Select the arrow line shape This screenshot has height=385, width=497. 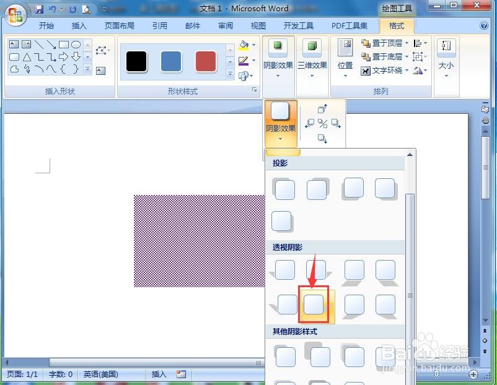51,44
